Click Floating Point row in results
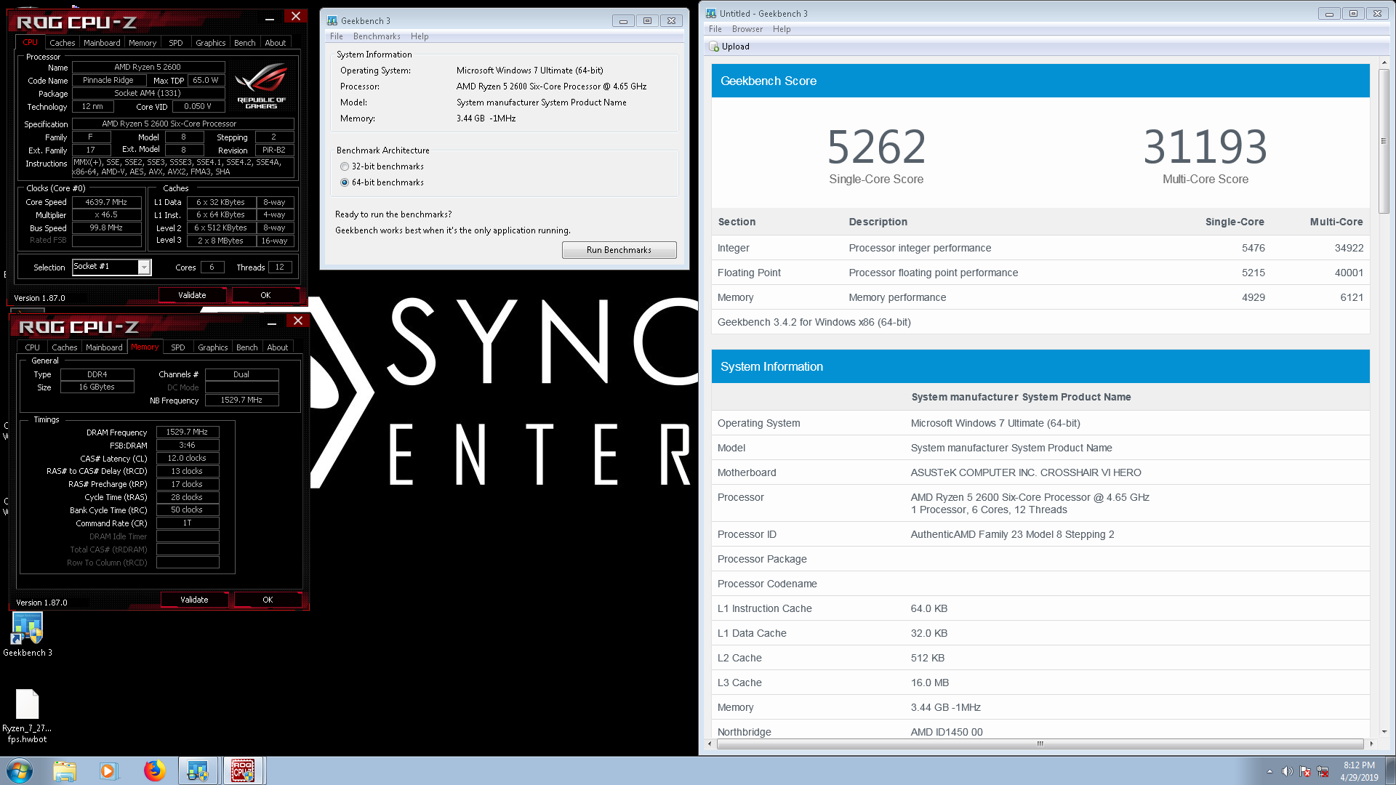Screen dimensions: 1396x785 point(1040,273)
